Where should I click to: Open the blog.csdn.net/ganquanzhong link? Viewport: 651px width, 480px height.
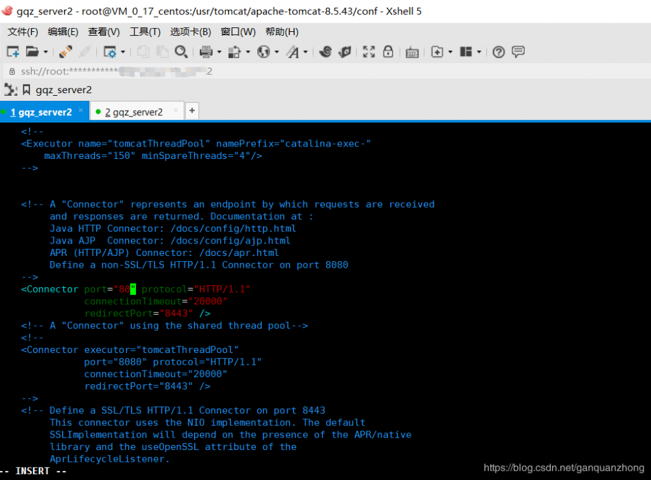tap(564, 468)
